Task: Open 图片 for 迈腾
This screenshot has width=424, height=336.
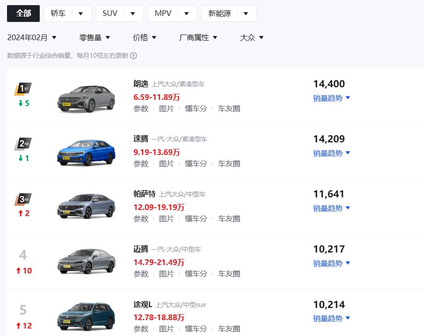Action: click(x=166, y=273)
